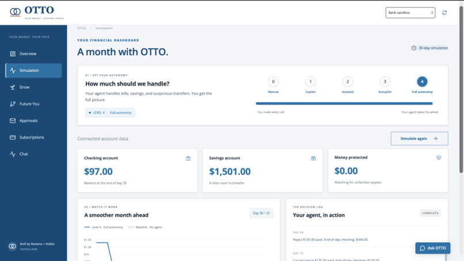Click the page vertical scrollbar
This screenshot has width=464, height=261.
click(461, 89)
